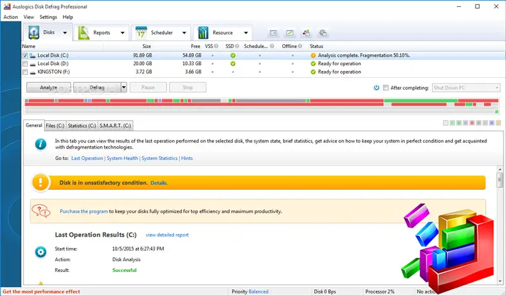The height and width of the screenshot is (296, 506).
Task: Click the list-panel icon right of Resource
Action: (x=273, y=33)
